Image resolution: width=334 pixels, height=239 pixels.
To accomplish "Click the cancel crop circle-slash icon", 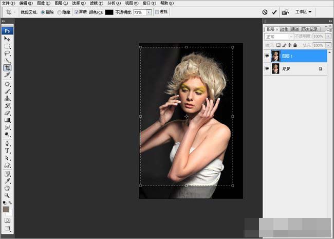I will [265, 12].
